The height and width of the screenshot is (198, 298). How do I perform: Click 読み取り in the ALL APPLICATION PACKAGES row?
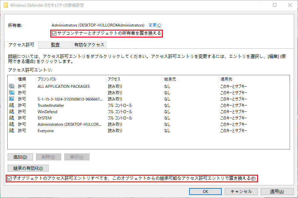tap(115, 87)
